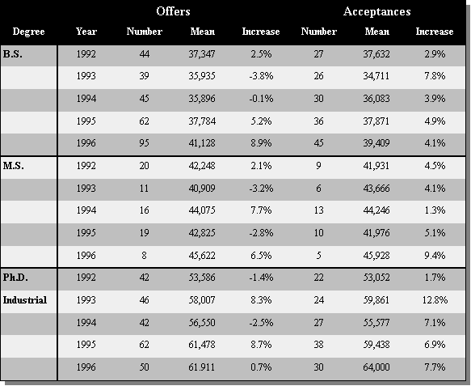Select the M.S. 1995 offers increase -2.8%

tap(261, 233)
